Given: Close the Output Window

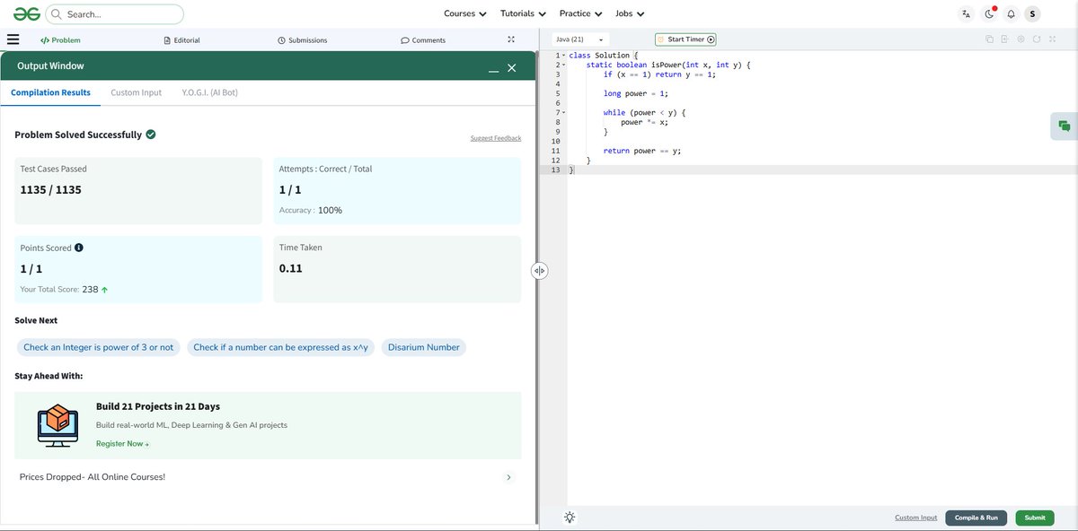Looking at the screenshot, I should click(512, 67).
